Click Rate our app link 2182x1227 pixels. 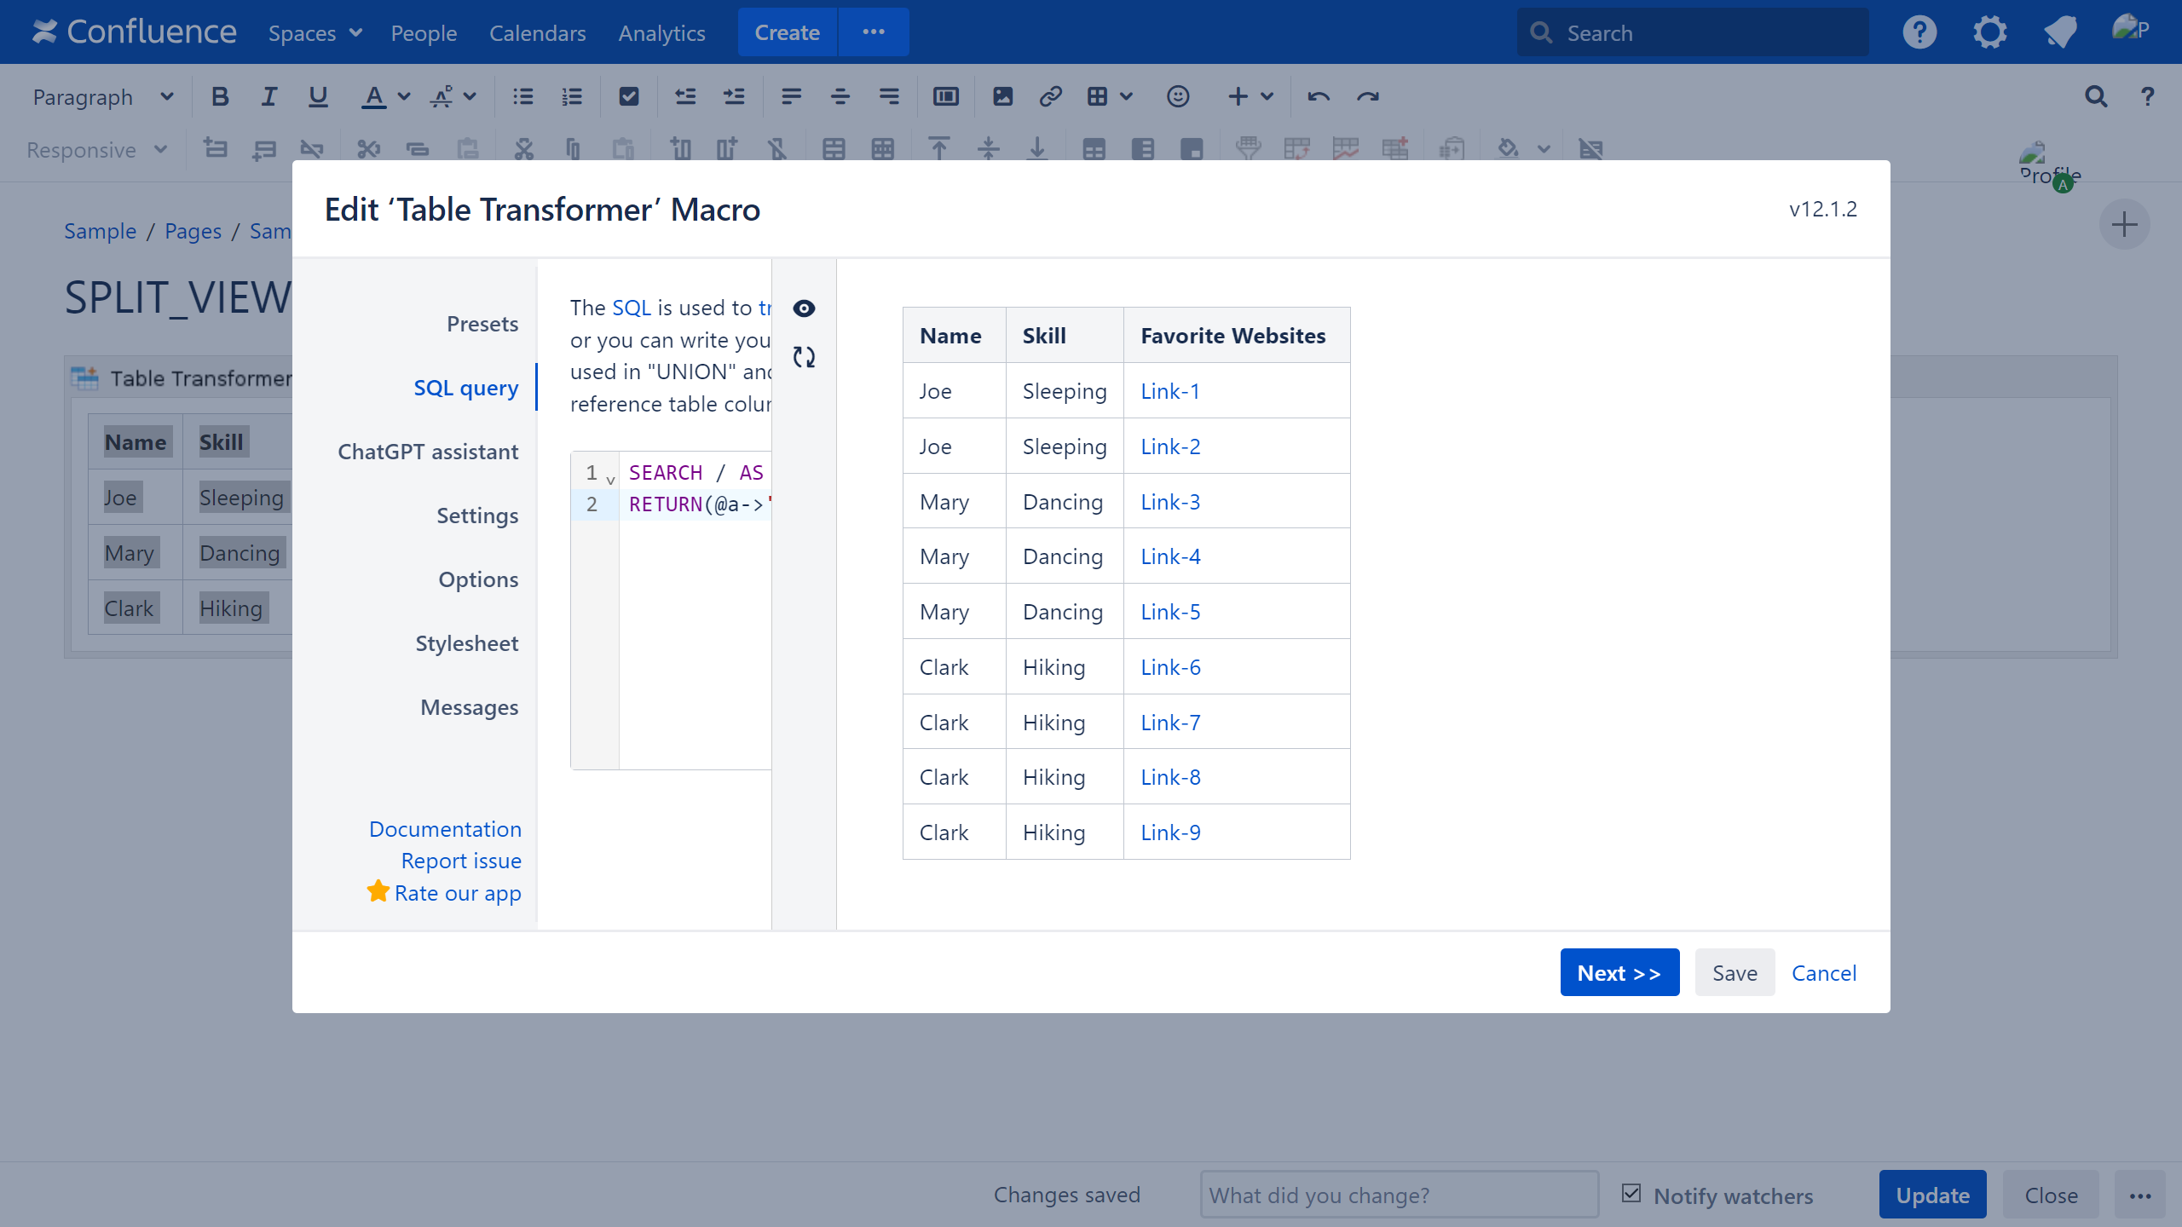point(458,893)
